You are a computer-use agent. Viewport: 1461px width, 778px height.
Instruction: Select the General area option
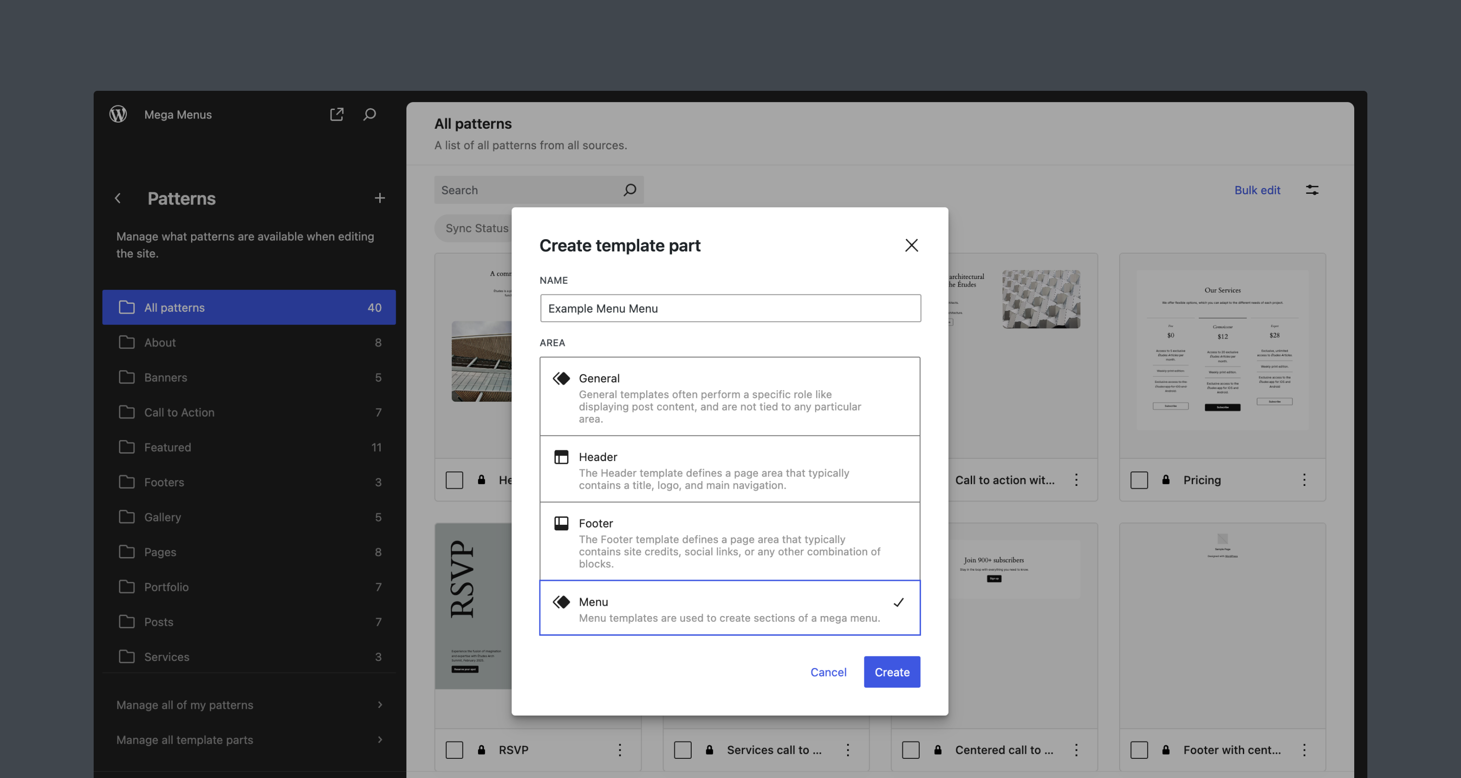pyautogui.click(x=730, y=396)
